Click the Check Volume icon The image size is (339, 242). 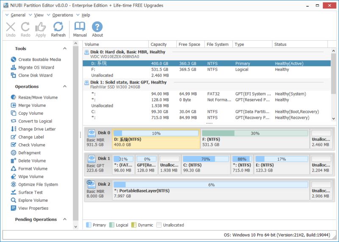point(14,145)
